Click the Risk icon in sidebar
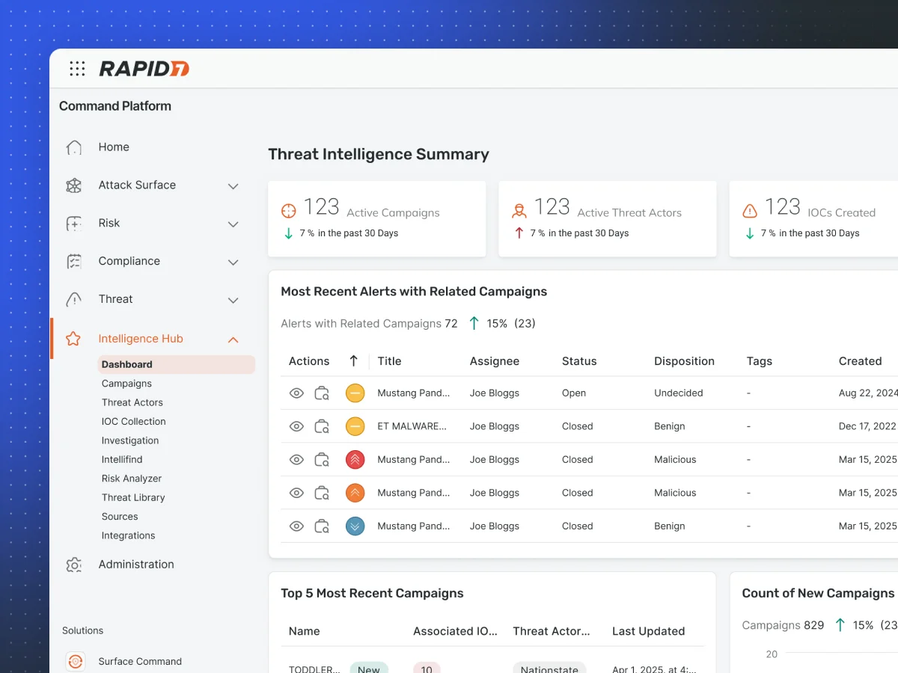 74,224
